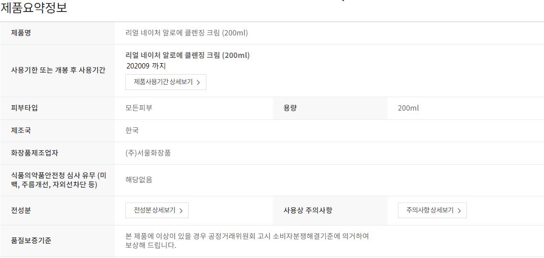Select the 피부타입 label cell
The image size is (544, 258).
coord(24,108)
